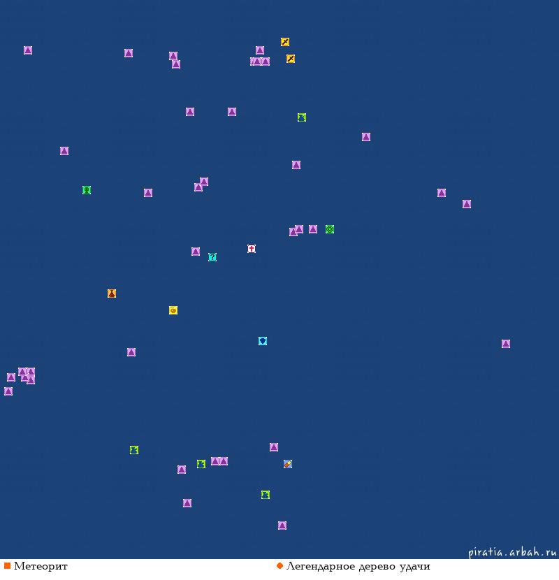Click purple marker just left of green crosshair
The width and height of the screenshot is (559, 580).
tap(313, 229)
